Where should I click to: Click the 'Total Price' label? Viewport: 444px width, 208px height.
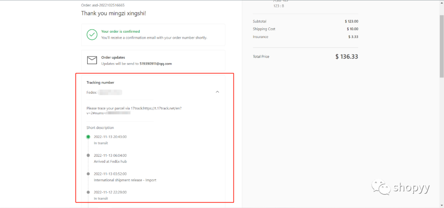pyautogui.click(x=261, y=57)
